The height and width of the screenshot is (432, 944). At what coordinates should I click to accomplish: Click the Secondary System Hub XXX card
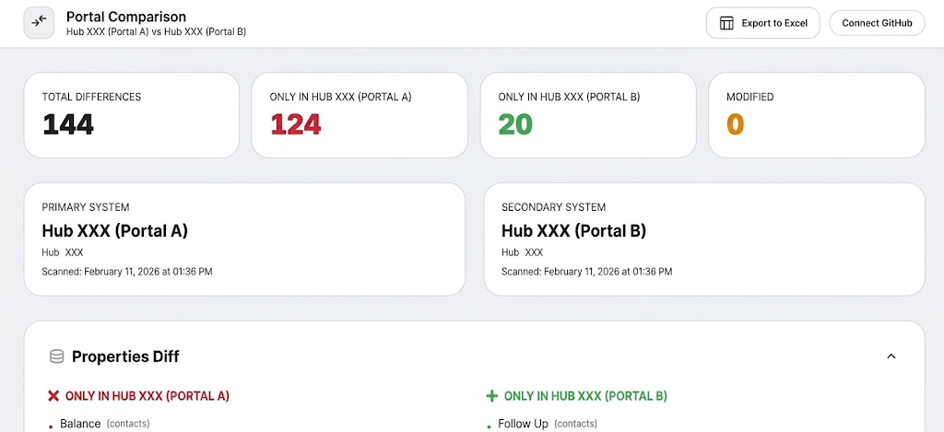pyautogui.click(x=704, y=239)
